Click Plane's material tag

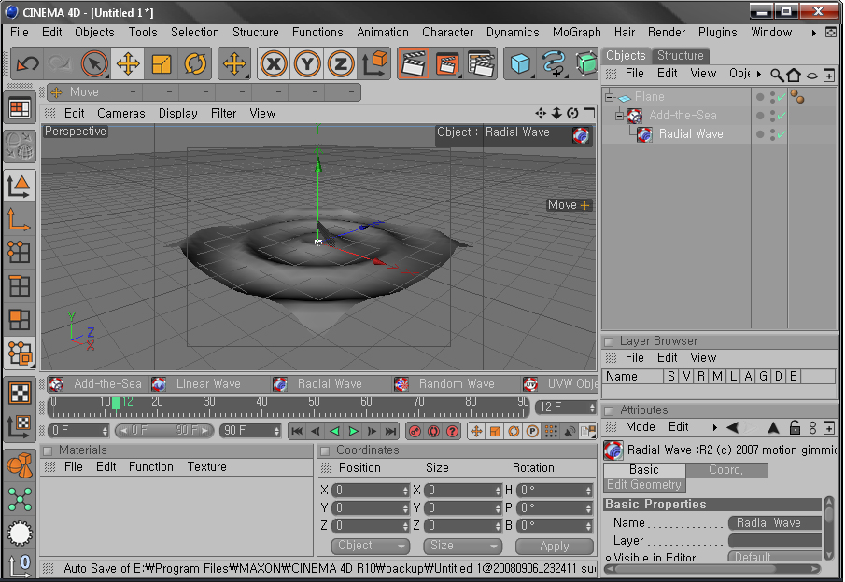(x=797, y=97)
